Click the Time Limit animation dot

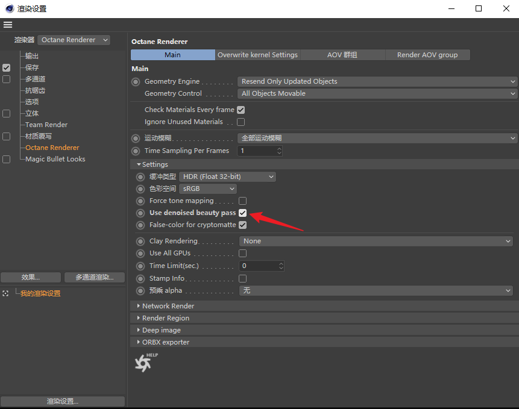tap(140, 266)
